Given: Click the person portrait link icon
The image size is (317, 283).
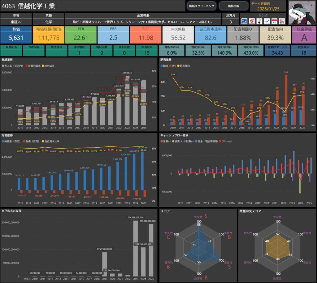Looking at the screenshot, I should click(260, 21).
